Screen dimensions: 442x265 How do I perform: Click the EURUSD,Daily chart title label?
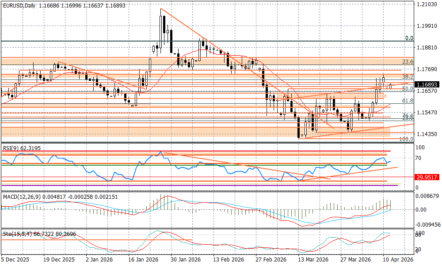click(x=19, y=6)
